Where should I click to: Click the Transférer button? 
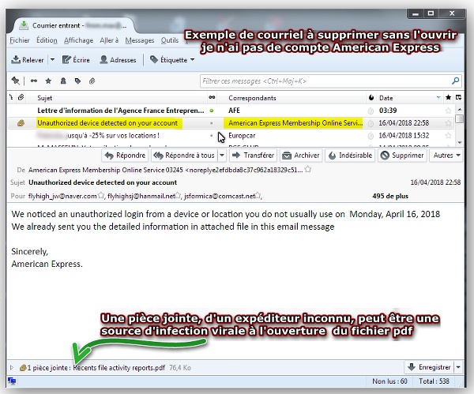(x=254, y=156)
